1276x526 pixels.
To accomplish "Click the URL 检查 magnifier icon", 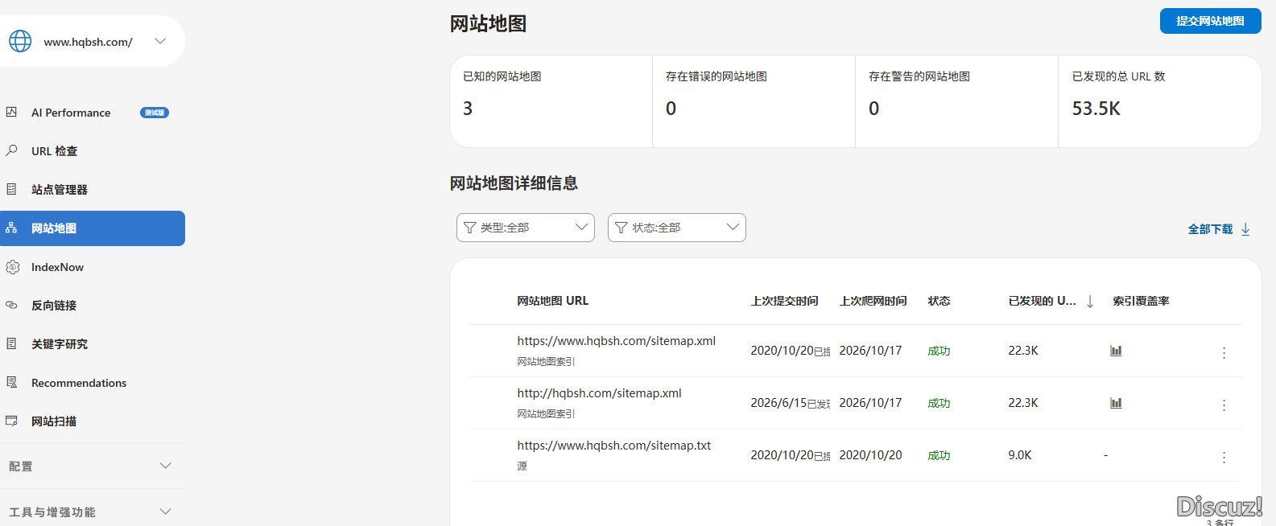I will [11, 150].
